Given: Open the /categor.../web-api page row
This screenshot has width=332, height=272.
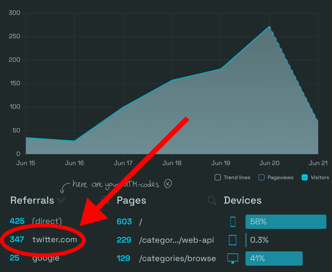Looking at the screenshot, I should pyautogui.click(x=165, y=240).
